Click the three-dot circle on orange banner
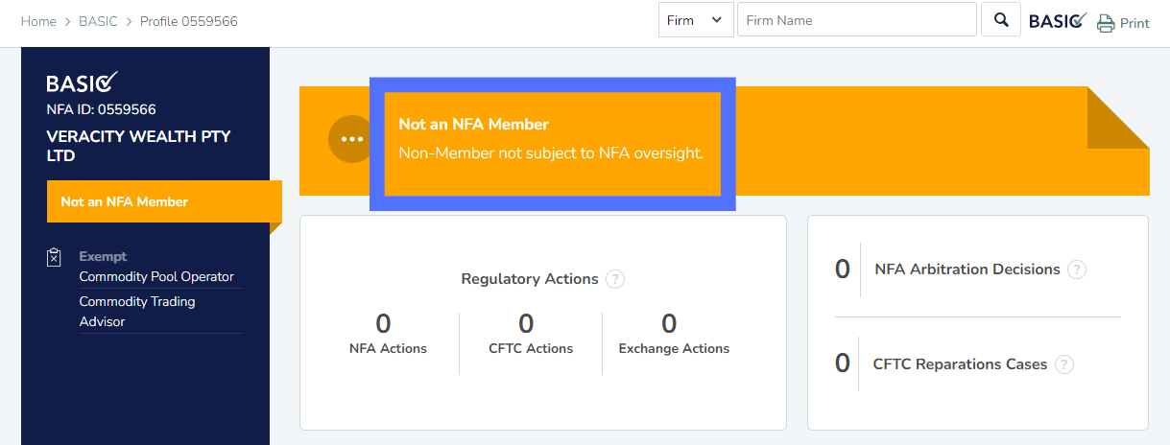The image size is (1170, 445). click(351, 139)
